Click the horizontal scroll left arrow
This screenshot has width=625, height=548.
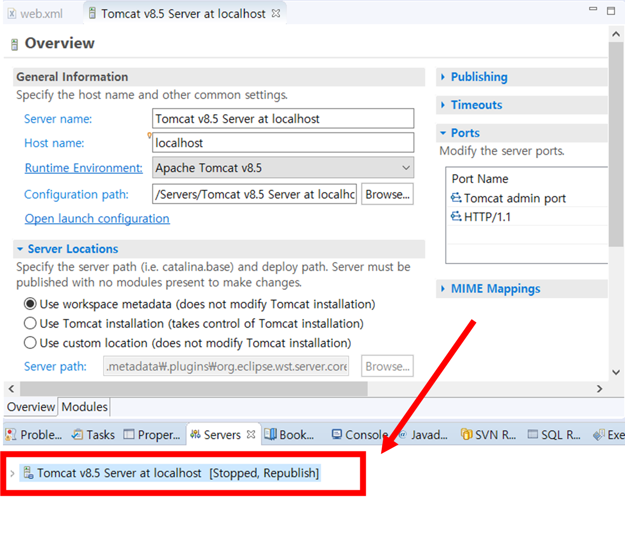coord(11,389)
